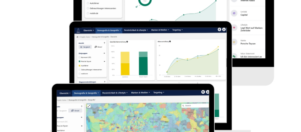Click male symbol icon near donut chart
Viewport: 301px width, 132px height.
pyautogui.click(x=137, y=7)
